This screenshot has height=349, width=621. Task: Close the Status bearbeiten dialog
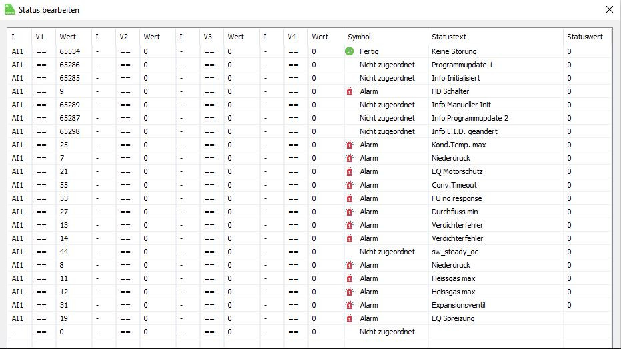pyautogui.click(x=610, y=9)
